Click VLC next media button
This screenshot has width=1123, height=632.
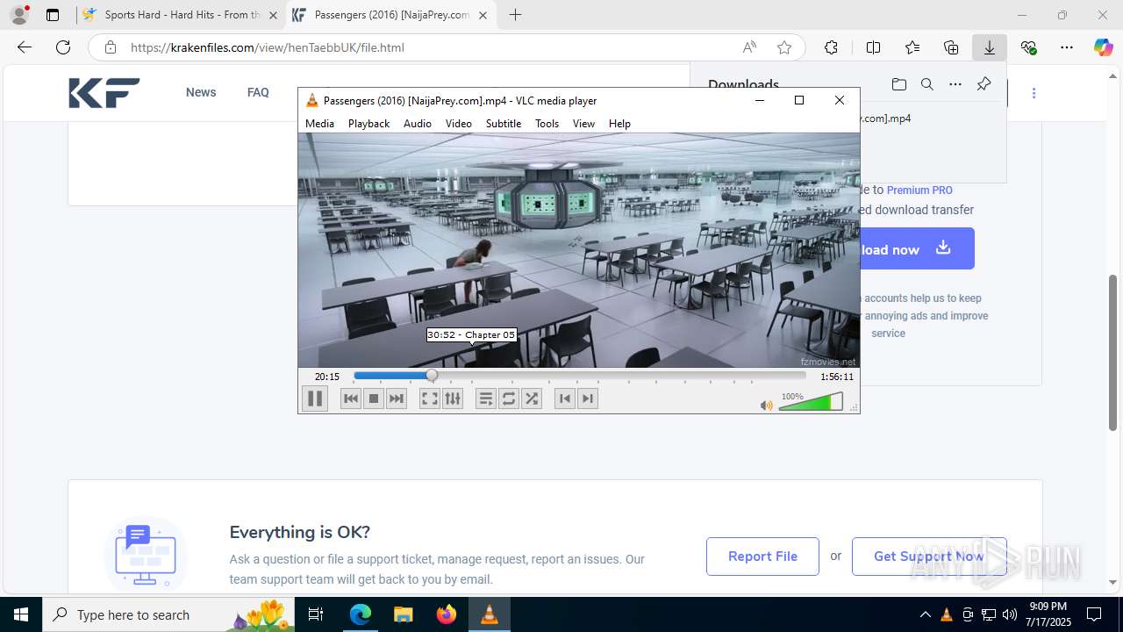point(397,399)
